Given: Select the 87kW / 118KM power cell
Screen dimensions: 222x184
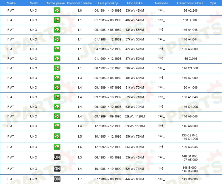Looking at the screenshot, I should (135, 126).
